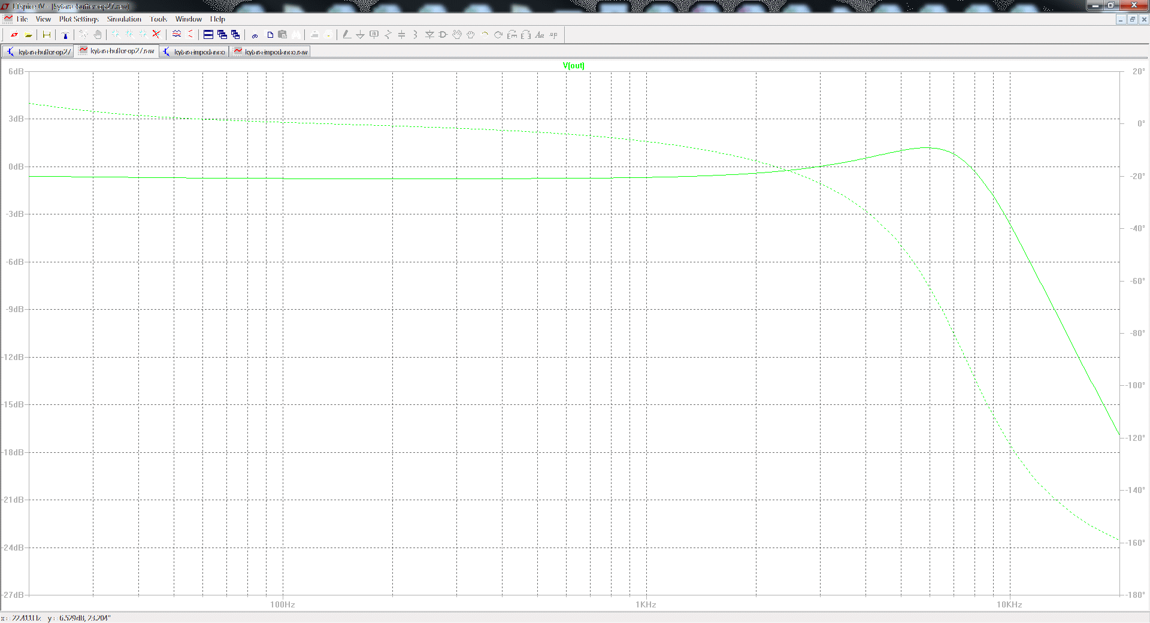Click the Zoom Out magnifier icon

click(144, 35)
